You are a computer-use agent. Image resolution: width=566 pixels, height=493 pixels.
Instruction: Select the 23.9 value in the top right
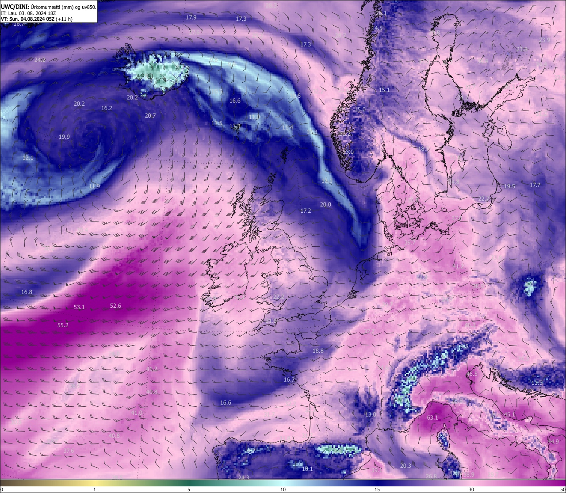pos(544,40)
